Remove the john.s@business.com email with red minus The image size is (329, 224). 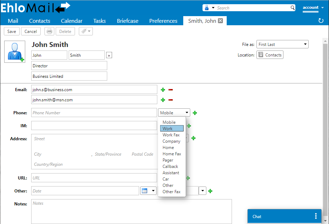point(171,89)
